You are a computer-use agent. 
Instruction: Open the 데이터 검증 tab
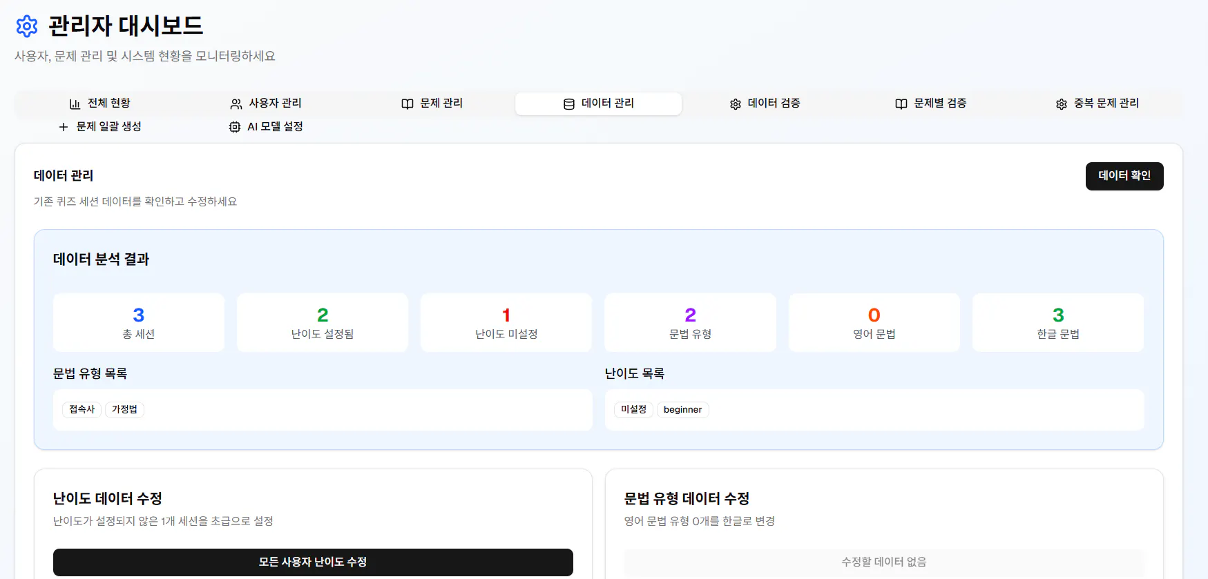[765, 104]
